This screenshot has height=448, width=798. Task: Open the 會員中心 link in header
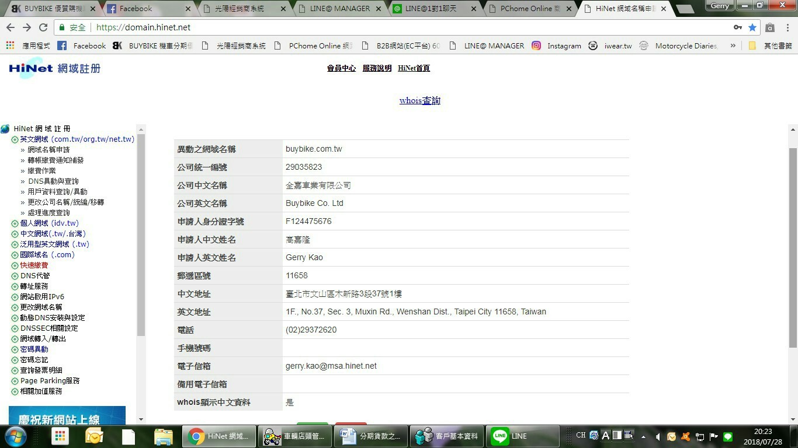point(341,68)
